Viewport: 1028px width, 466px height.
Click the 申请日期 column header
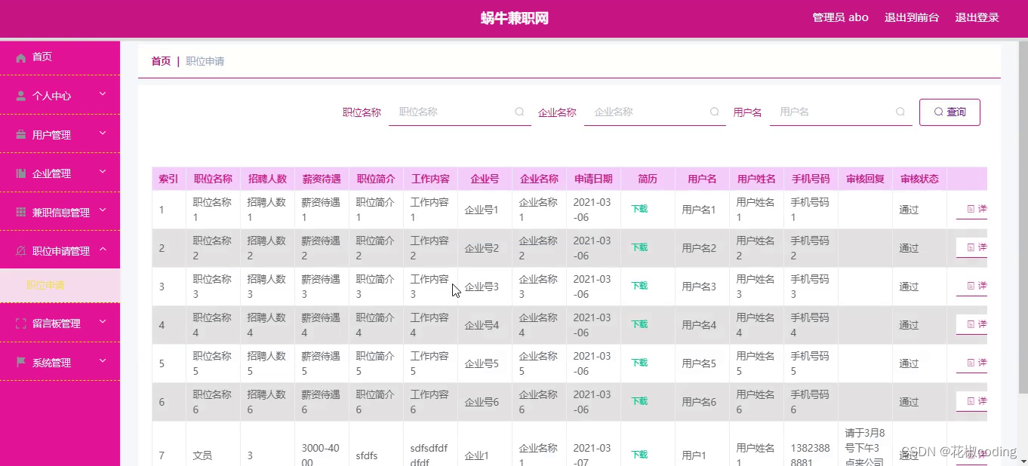coord(593,179)
